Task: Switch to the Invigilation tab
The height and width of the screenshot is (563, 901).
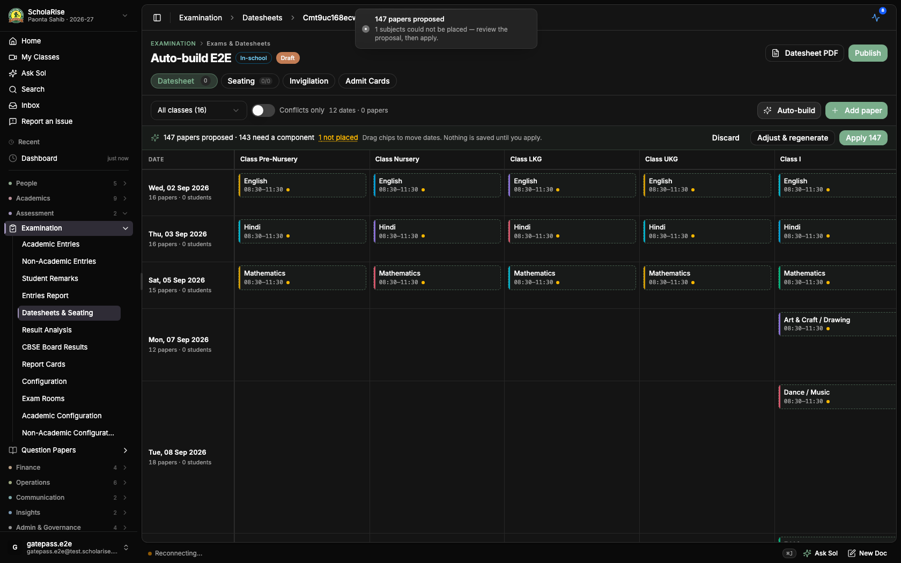Action: pos(309,81)
